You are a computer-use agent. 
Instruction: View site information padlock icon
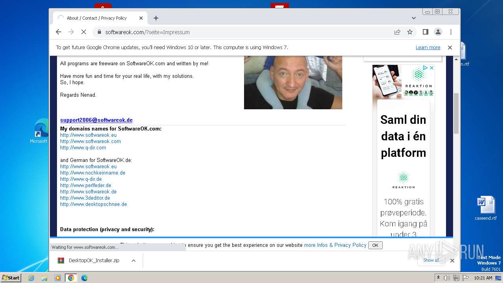point(99,32)
